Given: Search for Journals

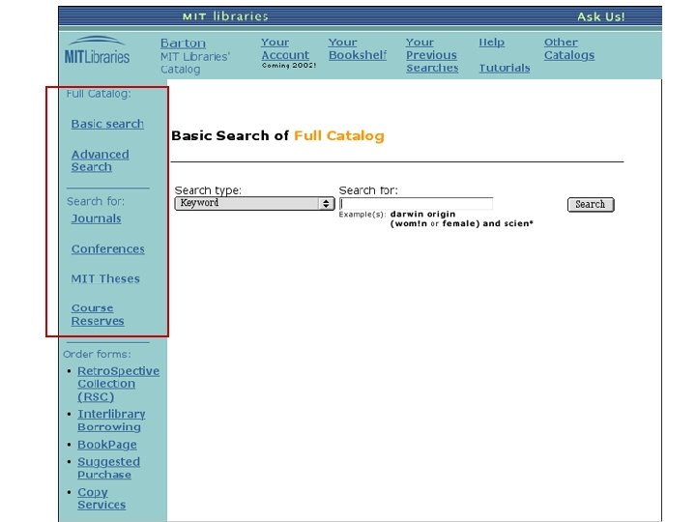Looking at the screenshot, I should tap(96, 218).
